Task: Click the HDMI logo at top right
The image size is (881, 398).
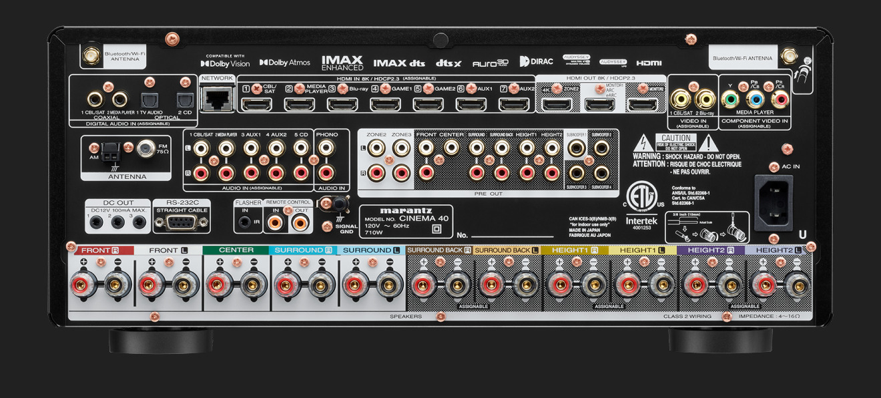Action: coord(649,63)
